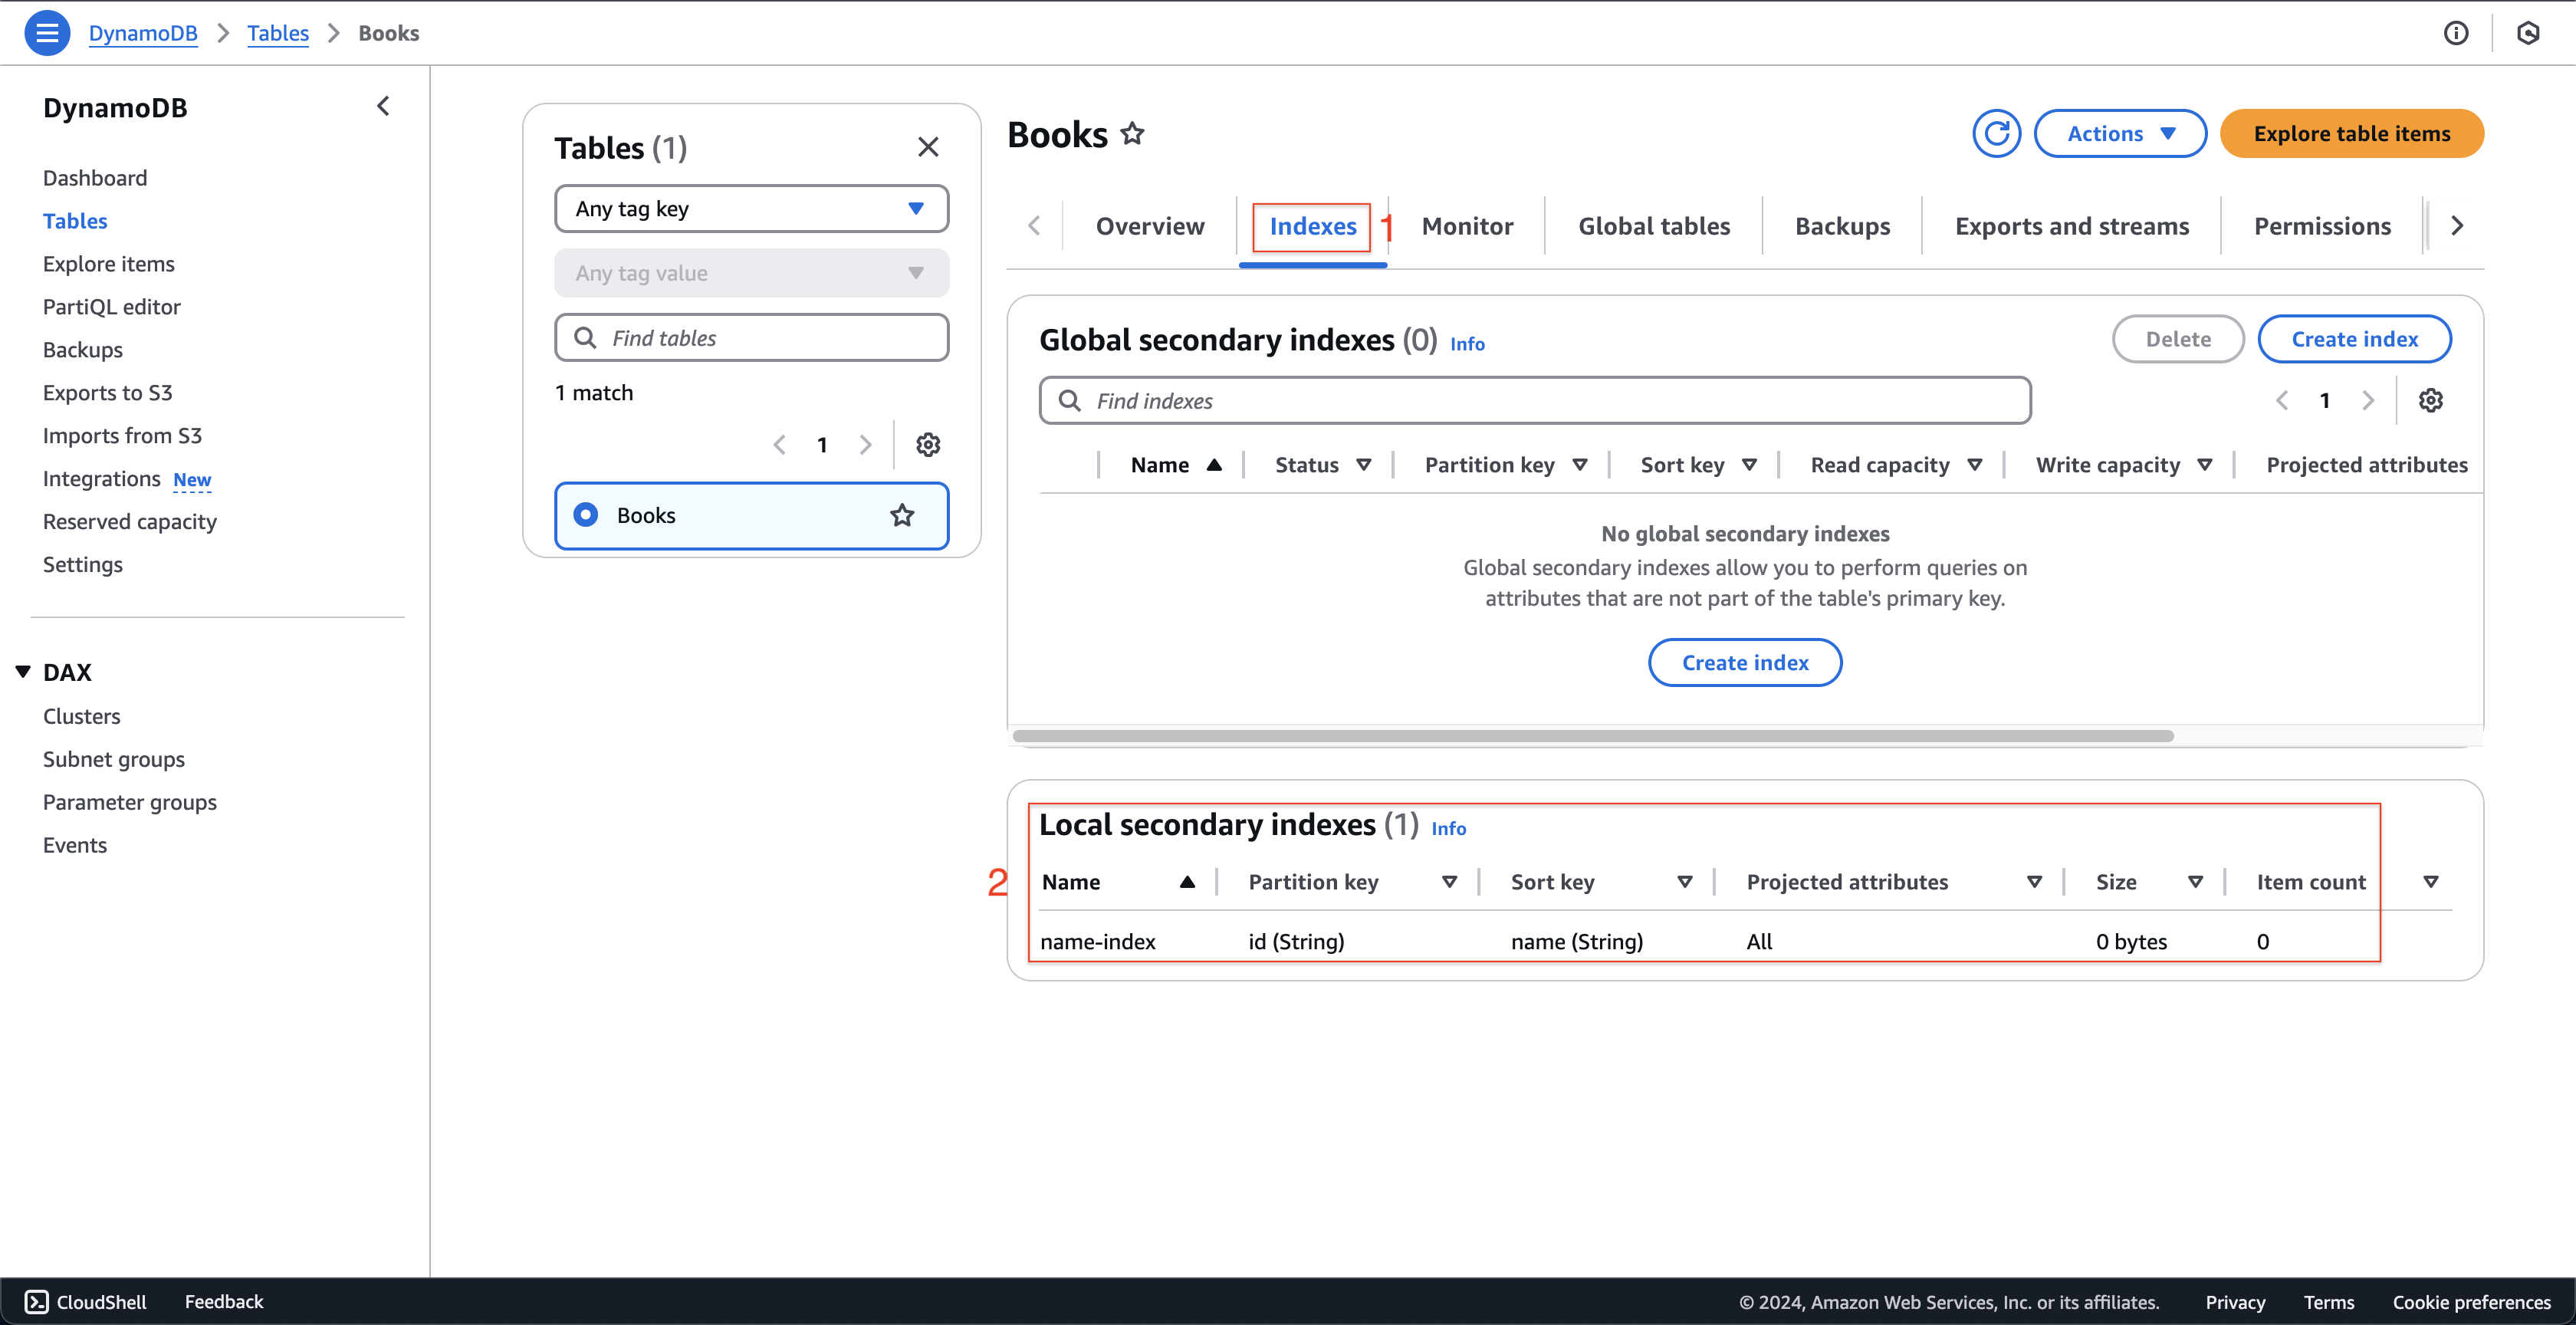Close the Tables panel

point(927,147)
